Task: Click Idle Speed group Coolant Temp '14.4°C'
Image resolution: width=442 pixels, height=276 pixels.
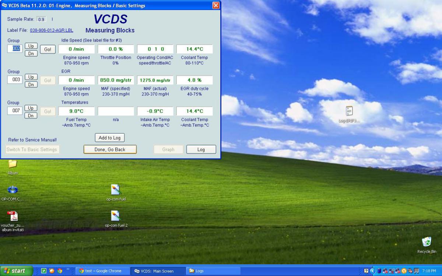Action: pyautogui.click(x=194, y=49)
